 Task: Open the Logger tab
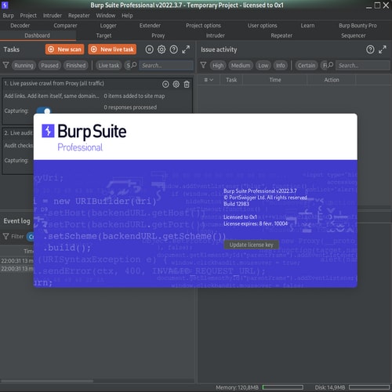pos(108,25)
